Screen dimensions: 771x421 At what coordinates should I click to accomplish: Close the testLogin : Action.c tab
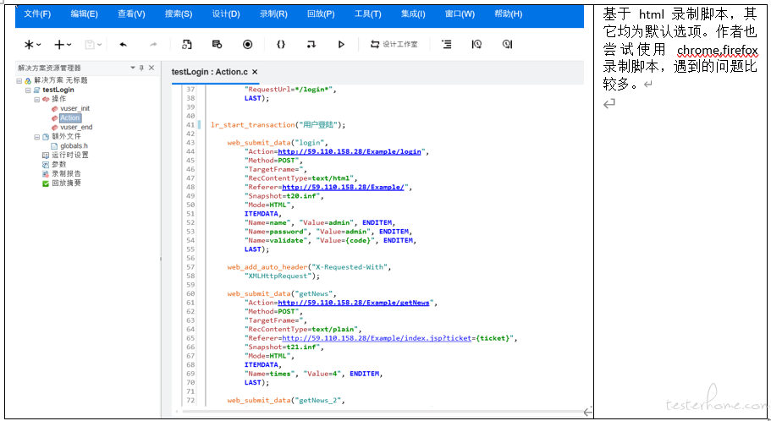[x=255, y=72]
